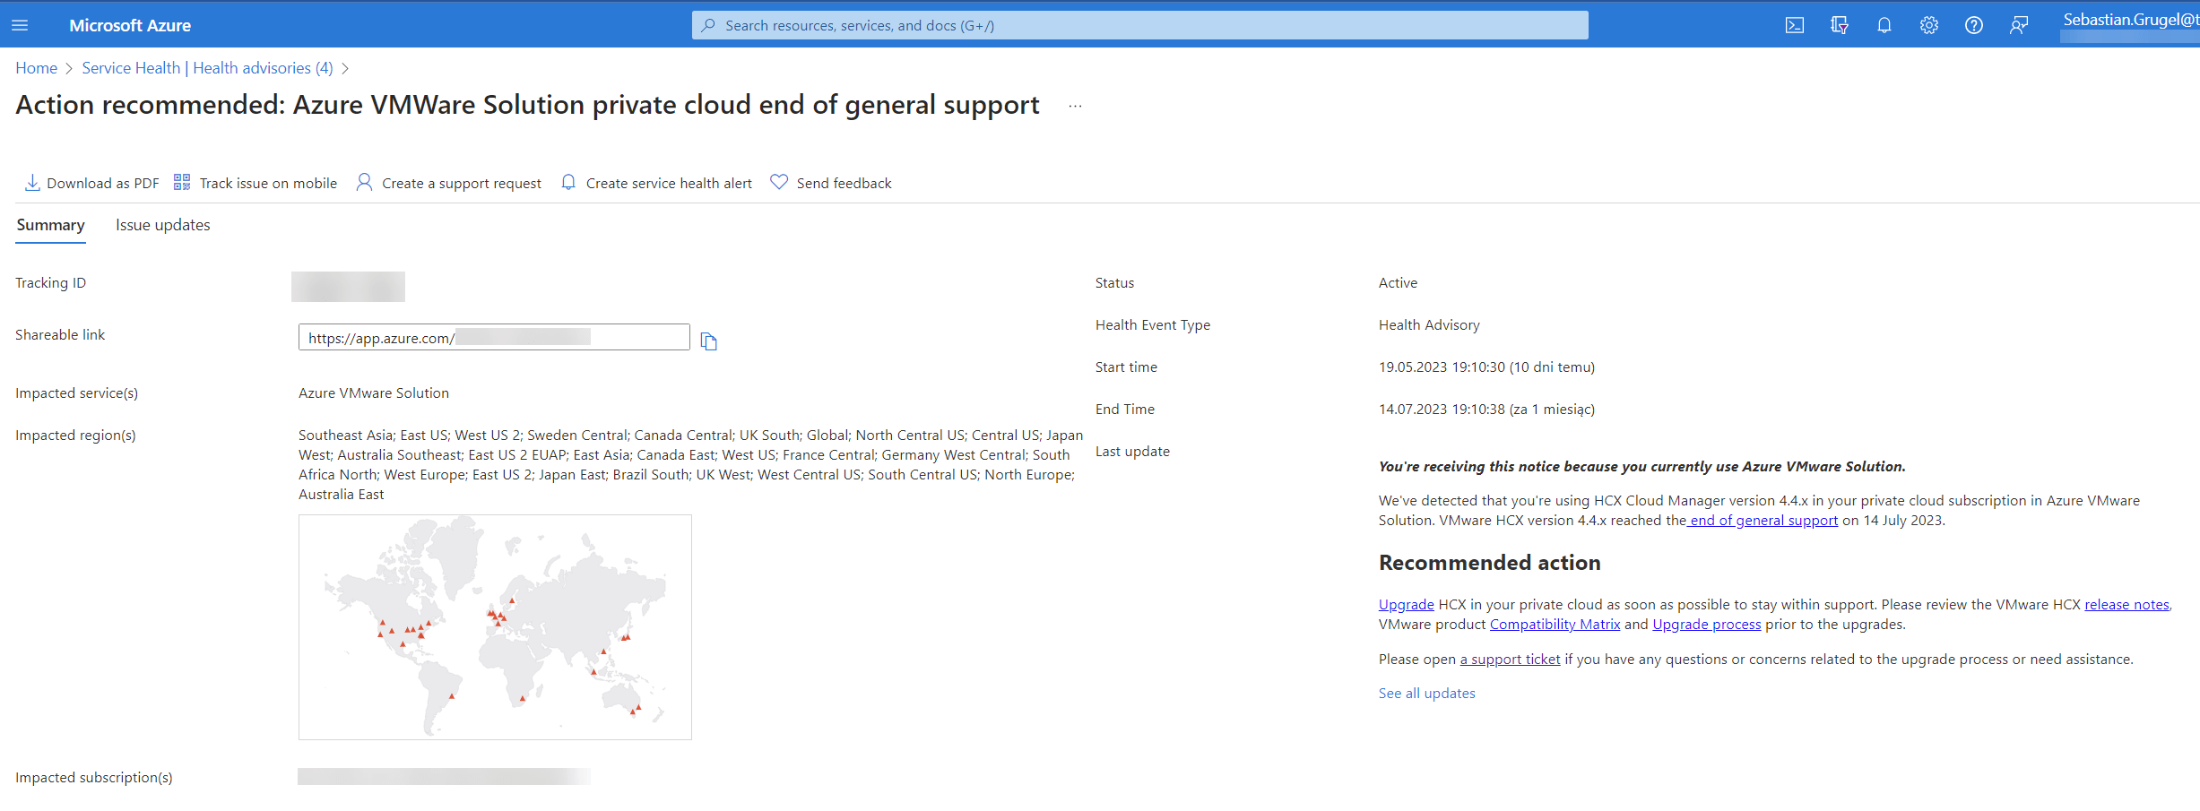Copy the shareable link
This screenshot has height=811, width=2200.
coord(708,341)
